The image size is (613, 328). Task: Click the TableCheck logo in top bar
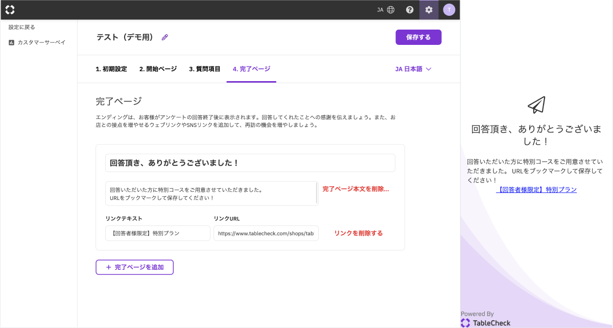(10, 10)
